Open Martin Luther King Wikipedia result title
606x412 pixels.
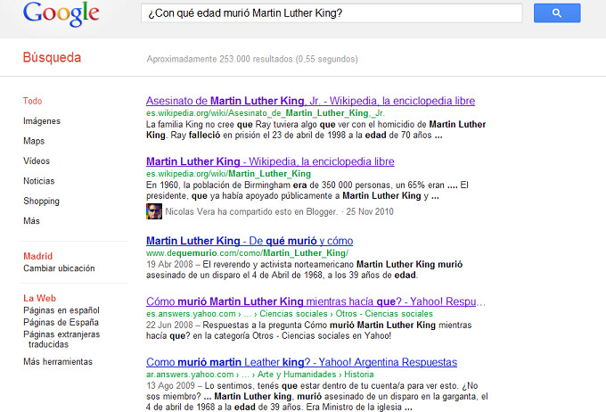[x=270, y=161]
